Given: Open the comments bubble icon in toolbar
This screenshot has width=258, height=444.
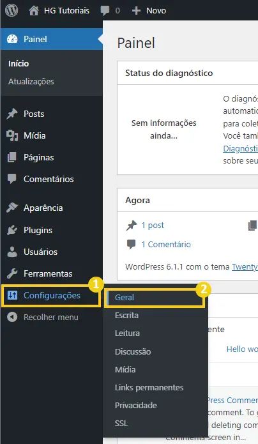Looking at the screenshot, I should point(105,11).
